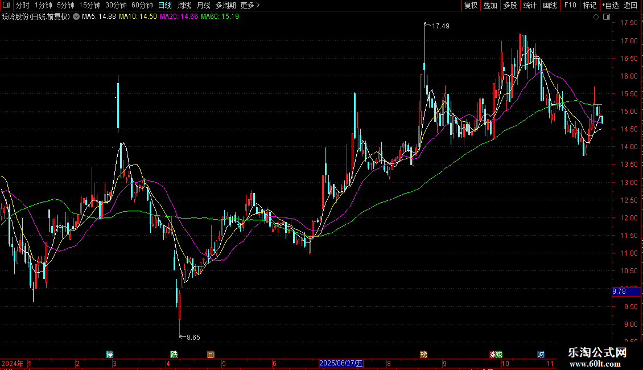Toggle the left sidebar panel icon

point(6,5)
